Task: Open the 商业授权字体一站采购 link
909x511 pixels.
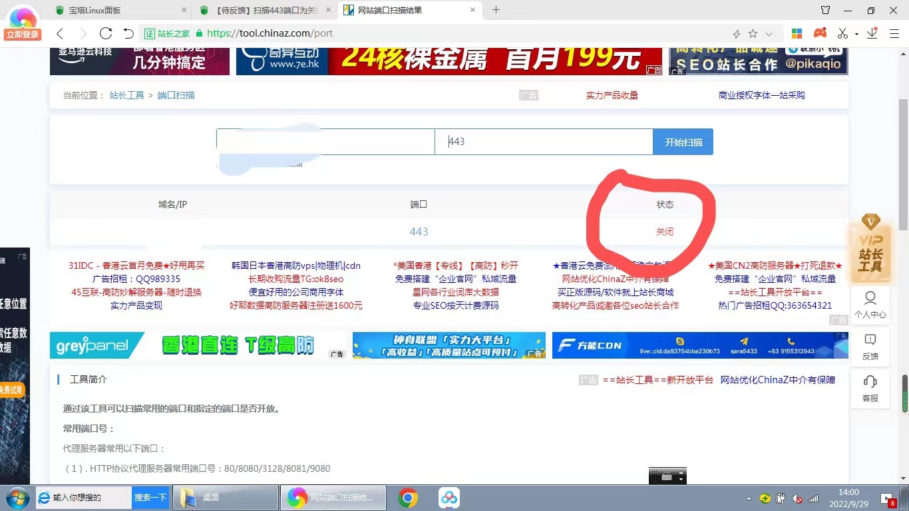Action: tap(761, 95)
